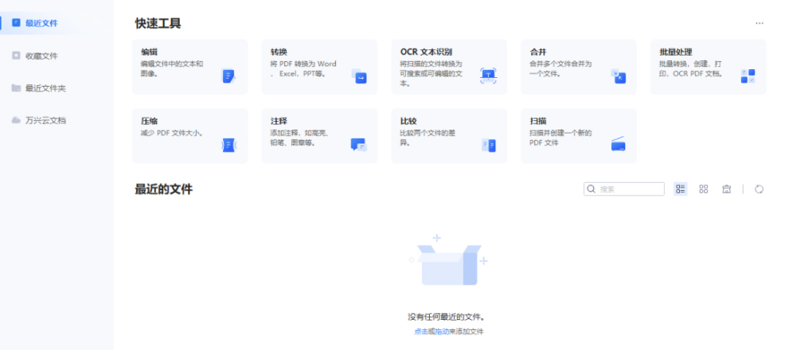
Task: Switch recent files to list view
Action: [x=680, y=189]
